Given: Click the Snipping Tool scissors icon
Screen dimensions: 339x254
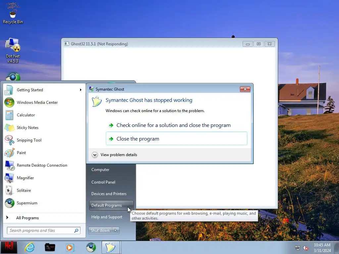Looking at the screenshot, I should [x=9, y=140].
